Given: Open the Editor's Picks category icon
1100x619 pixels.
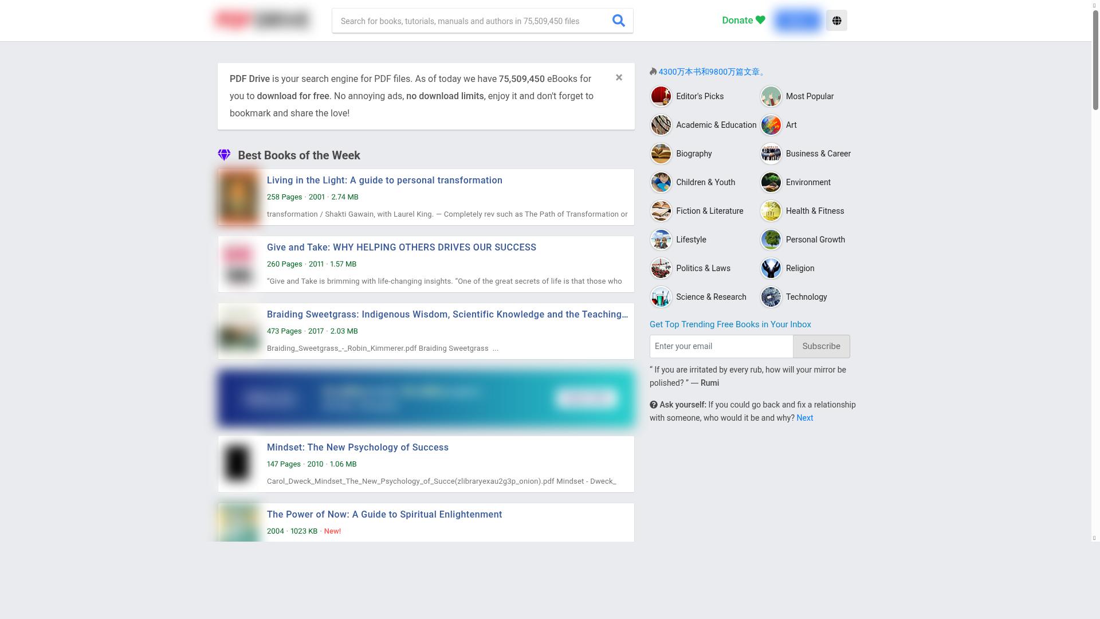Looking at the screenshot, I should pos(661,96).
